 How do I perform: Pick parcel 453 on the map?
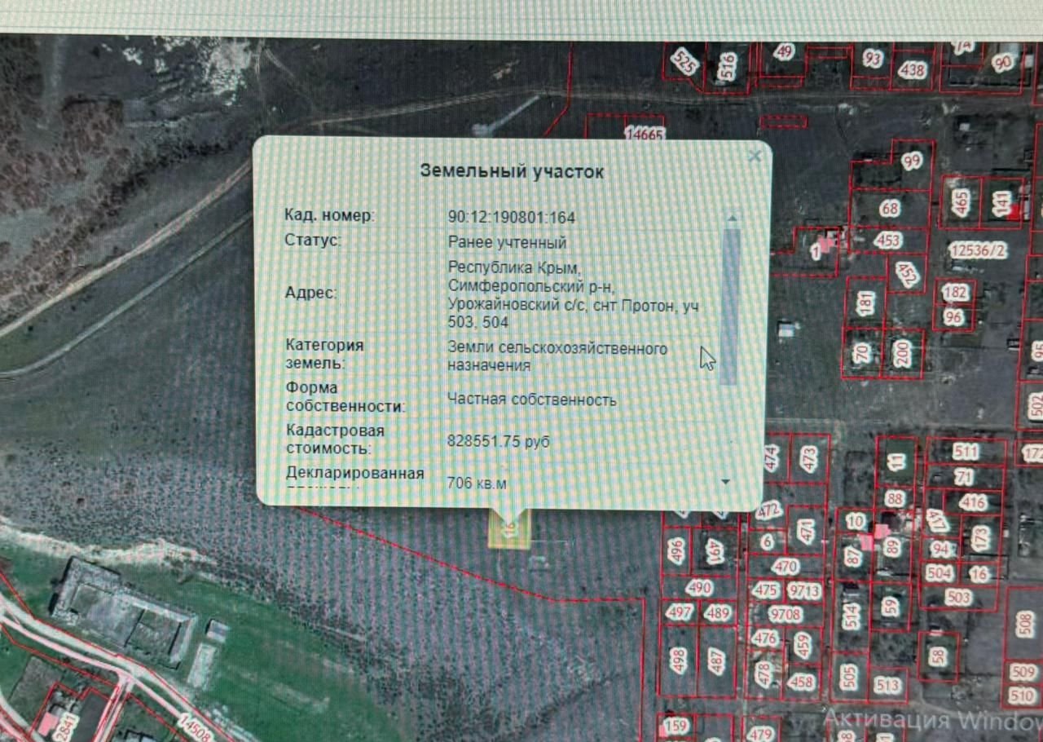(x=888, y=241)
